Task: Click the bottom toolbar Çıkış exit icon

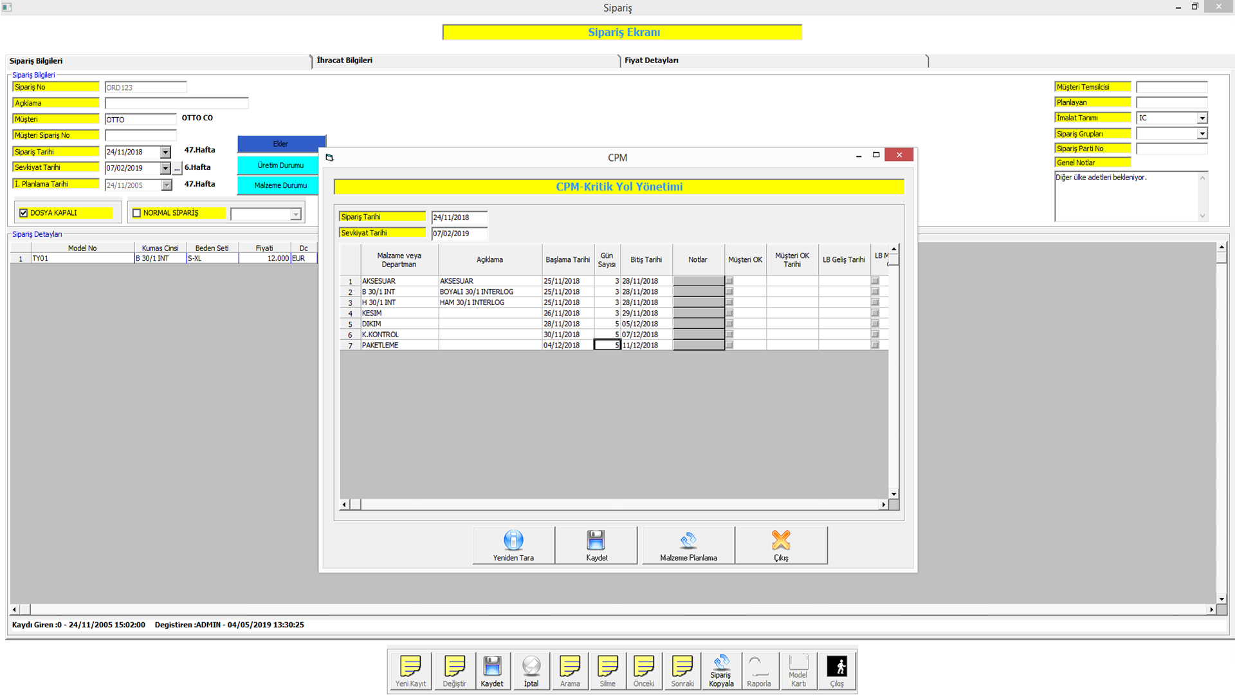Action: tap(837, 666)
